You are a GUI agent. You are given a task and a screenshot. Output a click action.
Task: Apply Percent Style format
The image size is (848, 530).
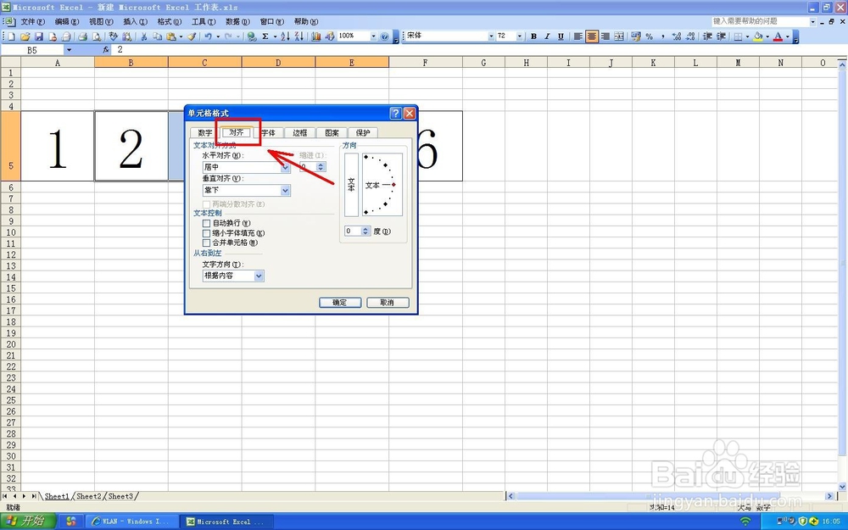[649, 36]
